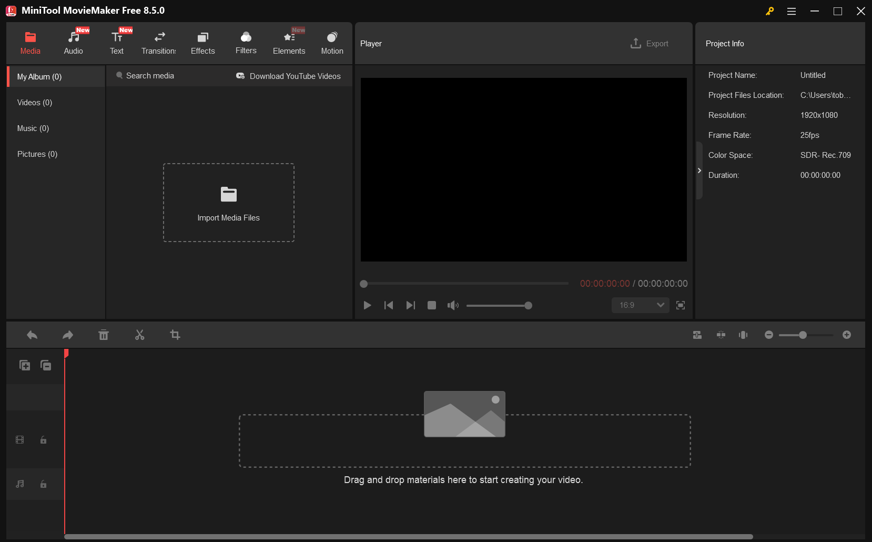The height and width of the screenshot is (542, 872).
Task: Collapse the Project Info panel
Action: pyautogui.click(x=699, y=170)
